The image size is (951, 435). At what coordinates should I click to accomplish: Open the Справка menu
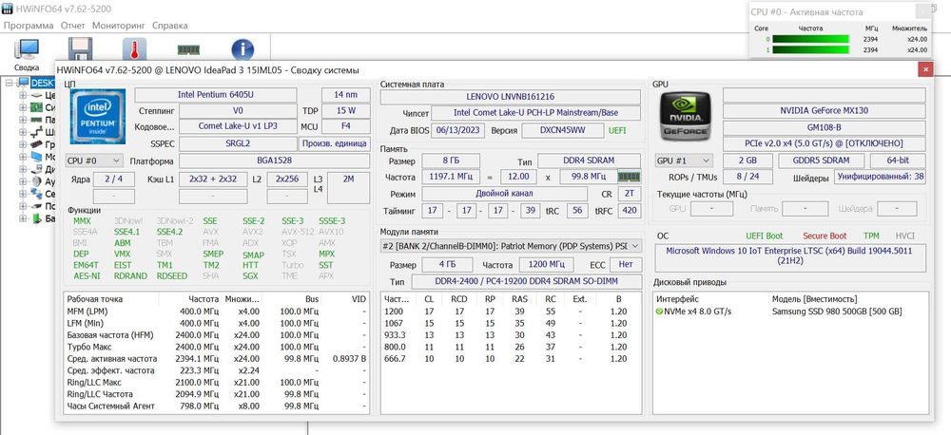170,26
